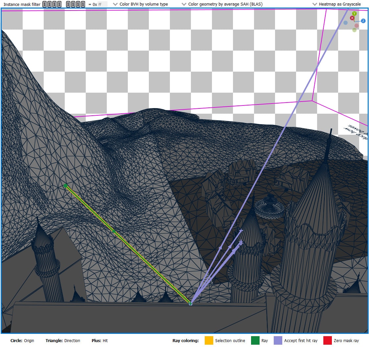This screenshot has width=370, height=347.
Task: Toggle the last instance mask bit
Action: point(83,4)
